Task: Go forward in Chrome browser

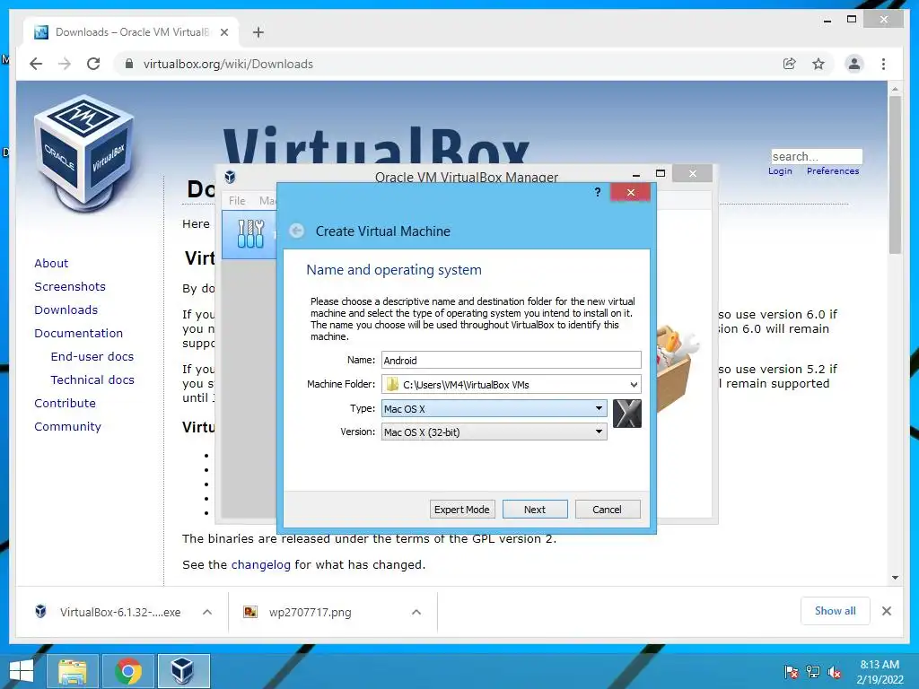Action: [65, 64]
